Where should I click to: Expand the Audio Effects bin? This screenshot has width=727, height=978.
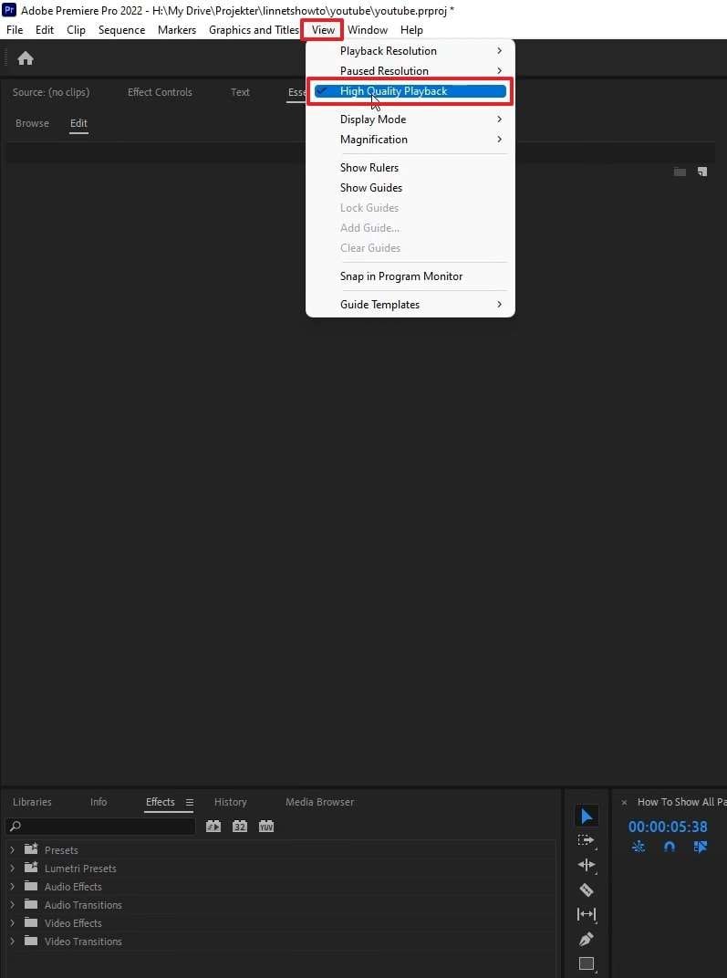pos(13,887)
